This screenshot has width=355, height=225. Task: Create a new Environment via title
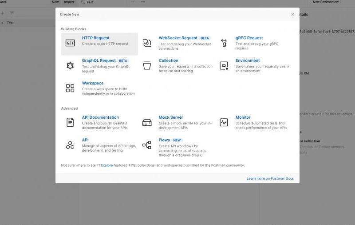248,60
